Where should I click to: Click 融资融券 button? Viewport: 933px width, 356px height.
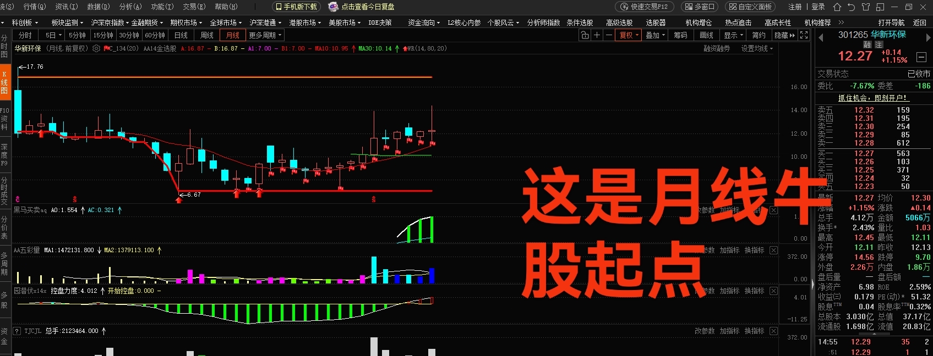pos(717,48)
